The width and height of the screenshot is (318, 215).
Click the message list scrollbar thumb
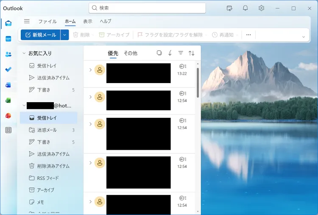[198, 83]
